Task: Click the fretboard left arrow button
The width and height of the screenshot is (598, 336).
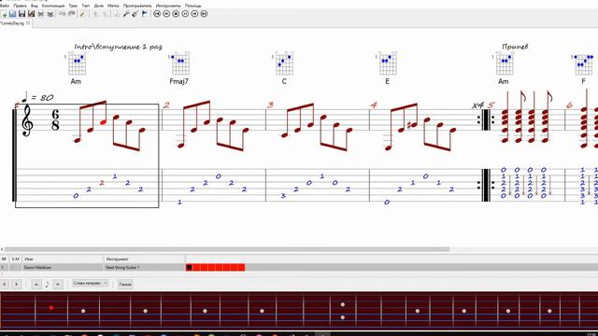Action: (5, 284)
